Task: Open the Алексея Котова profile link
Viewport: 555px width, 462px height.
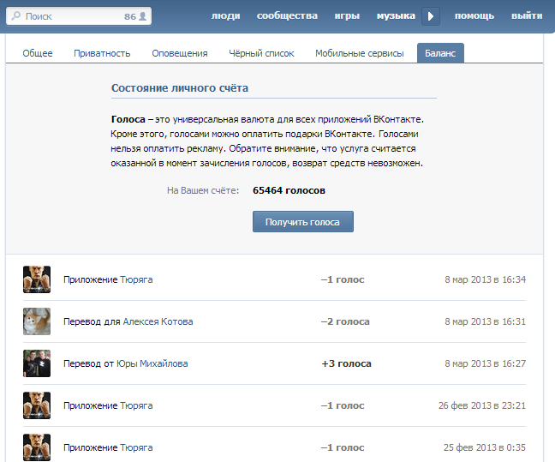Action: pyautogui.click(x=158, y=321)
